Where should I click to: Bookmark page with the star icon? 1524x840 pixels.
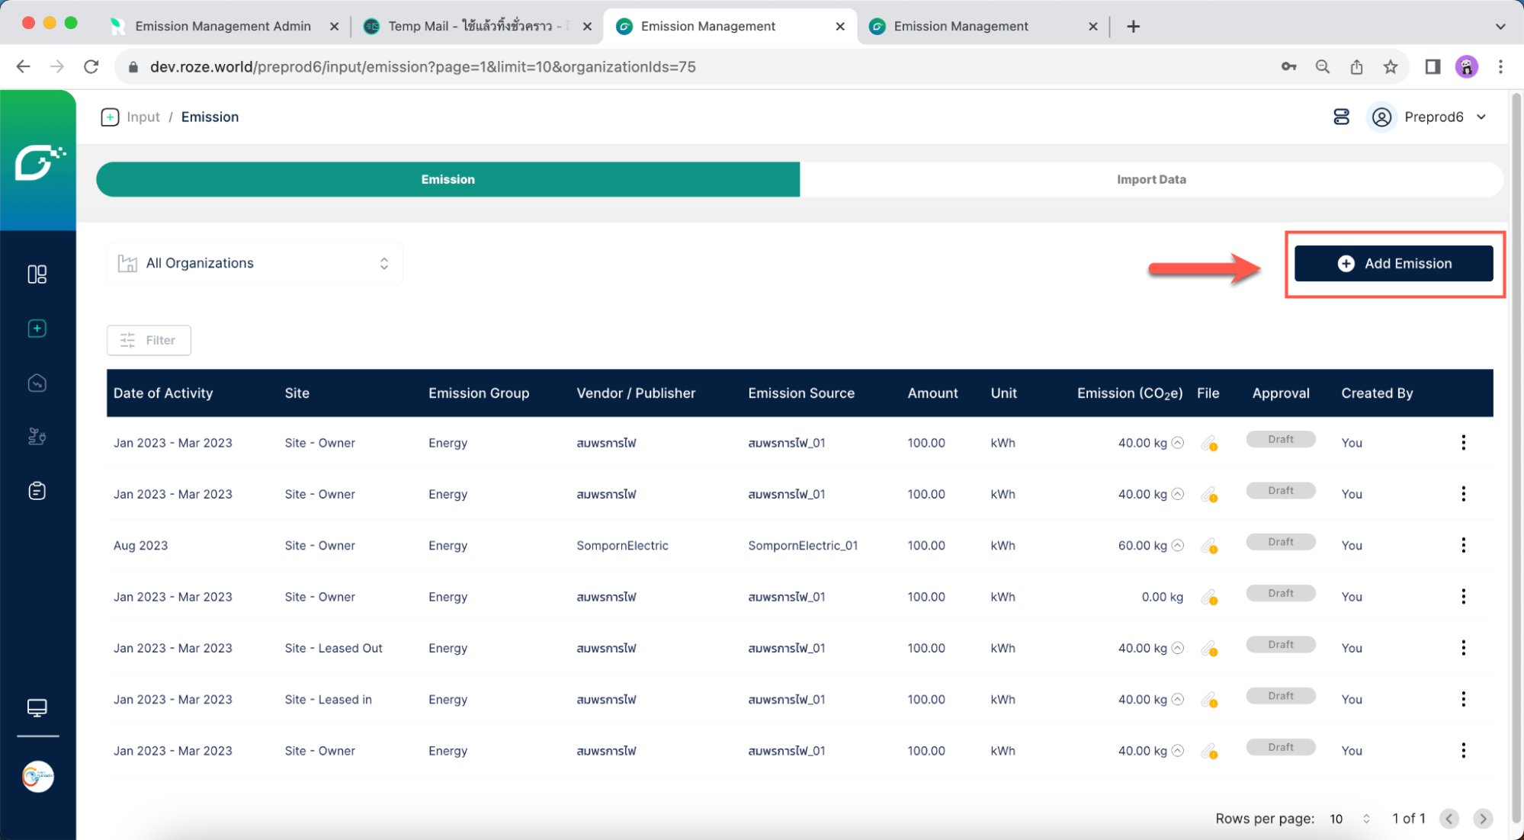click(1390, 67)
